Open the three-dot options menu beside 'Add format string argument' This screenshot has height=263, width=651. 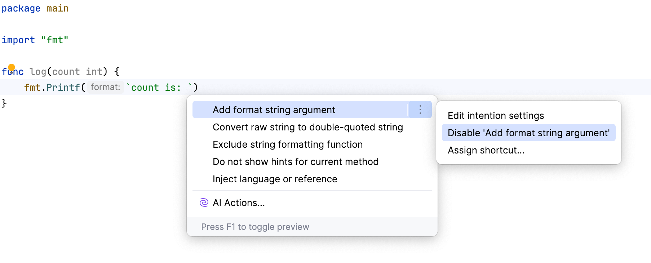pyautogui.click(x=420, y=109)
